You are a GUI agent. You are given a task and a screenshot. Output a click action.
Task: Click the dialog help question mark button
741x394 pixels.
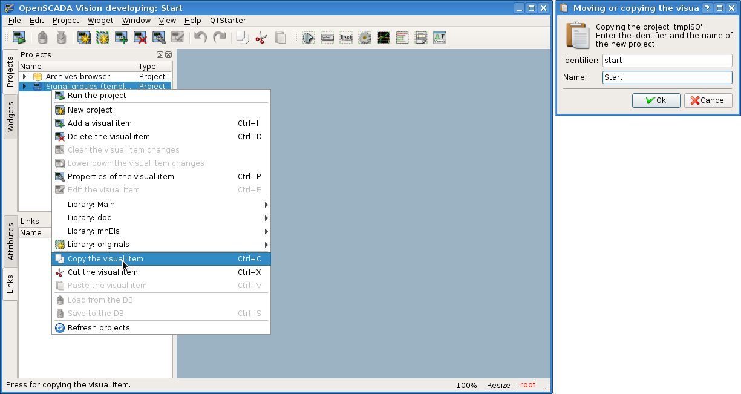(x=707, y=8)
